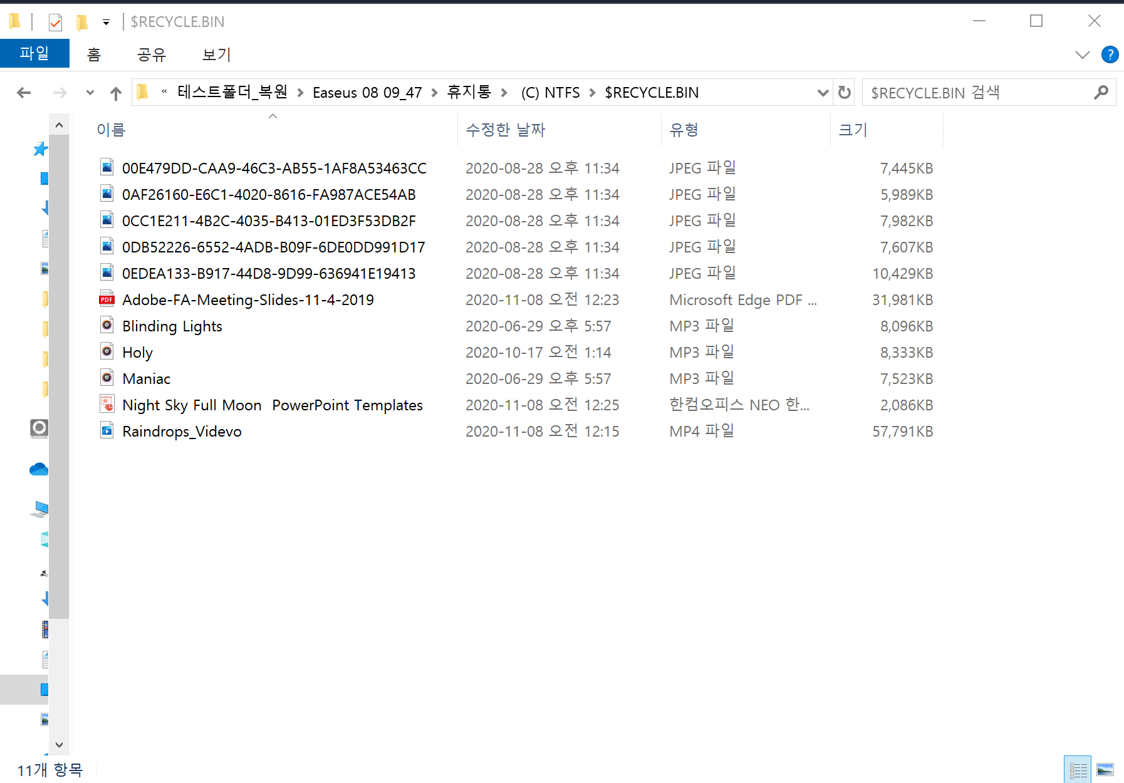Click Properties icon in quick access toolbar

point(55,23)
